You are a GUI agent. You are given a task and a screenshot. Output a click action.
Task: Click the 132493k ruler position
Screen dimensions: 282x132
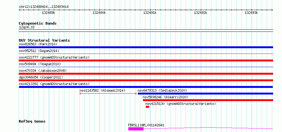(x=252, y=13)
